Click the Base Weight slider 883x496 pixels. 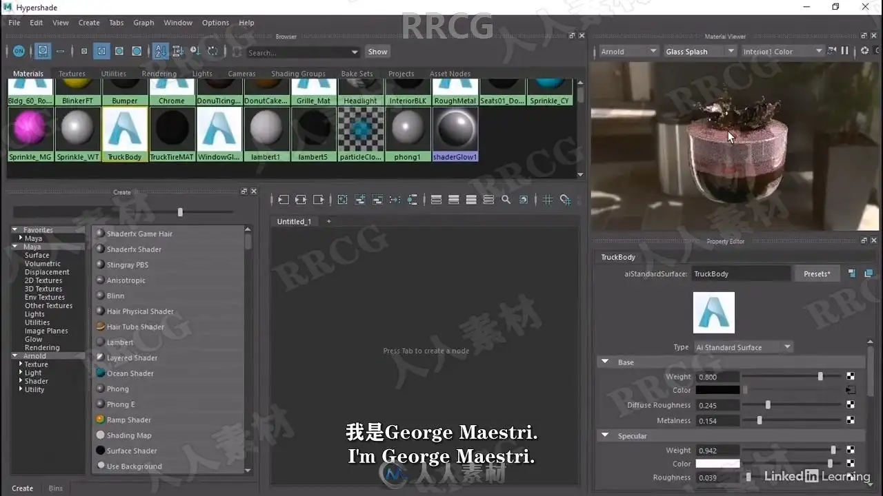click(791, 377)
